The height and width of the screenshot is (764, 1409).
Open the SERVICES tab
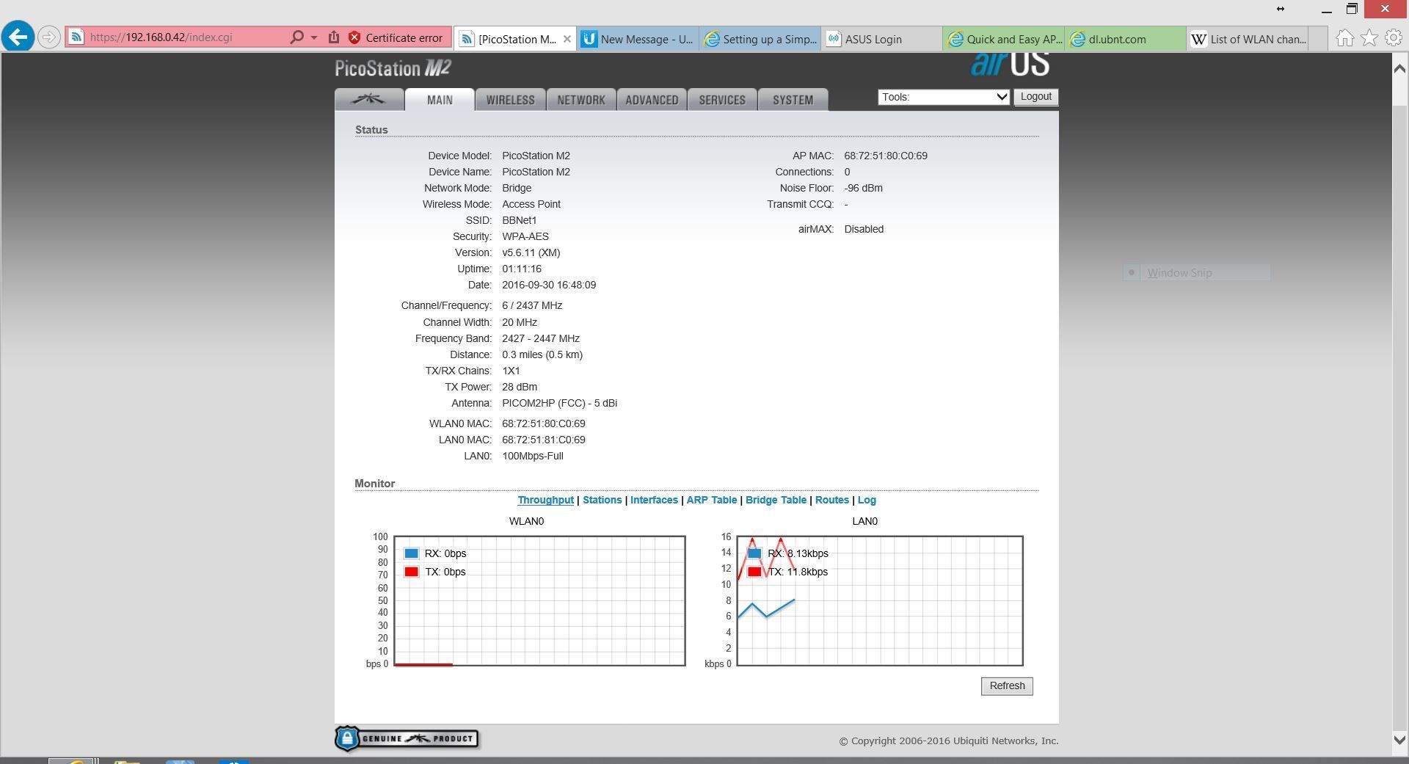tap(722, 100)
